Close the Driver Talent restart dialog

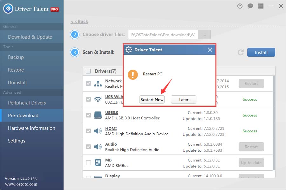pos(210,50)
